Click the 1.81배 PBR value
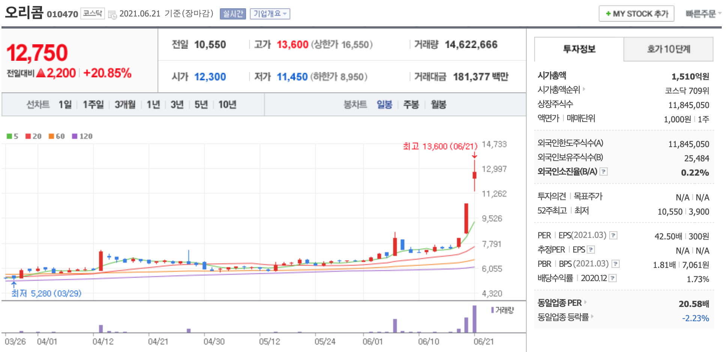This screenshot has width=727, height=352. coord(664,265)
